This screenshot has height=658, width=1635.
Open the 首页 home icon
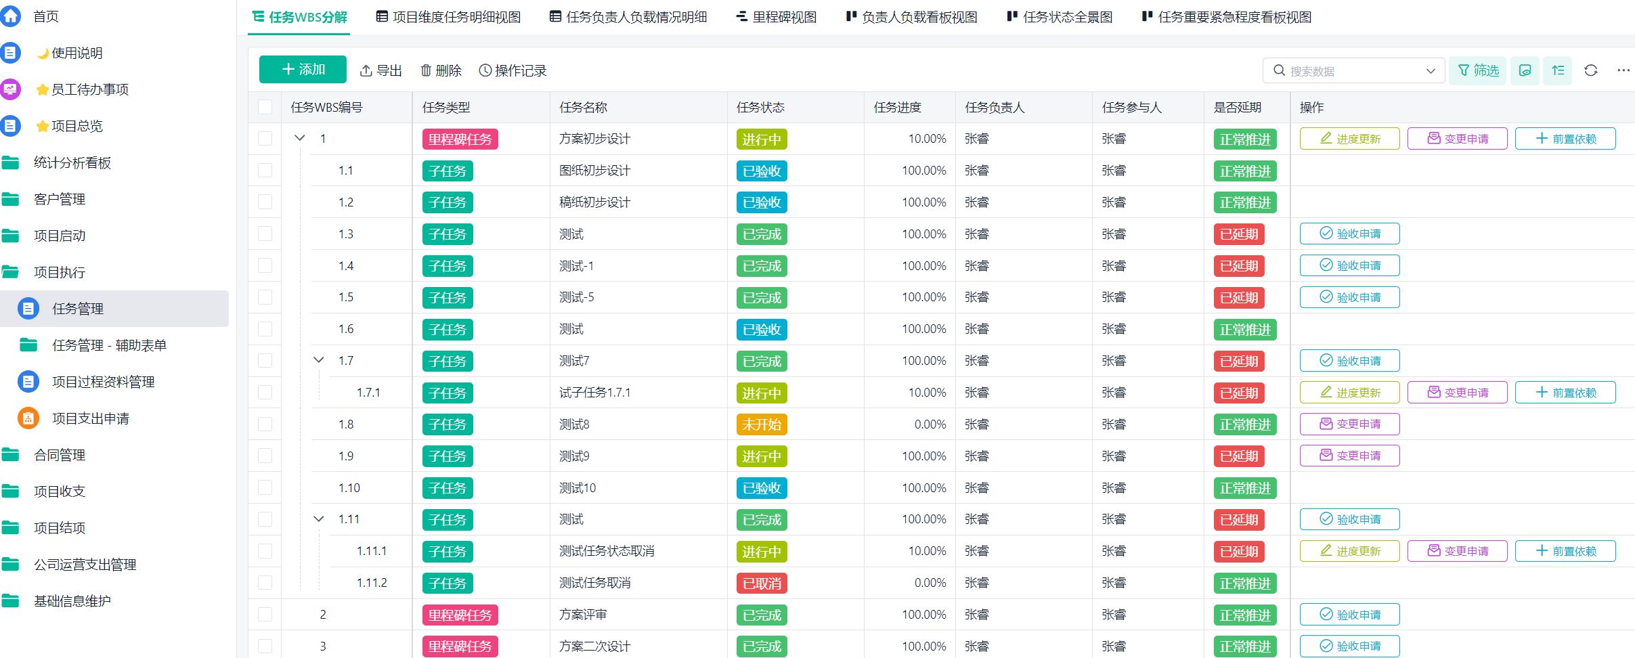[10, 16]
